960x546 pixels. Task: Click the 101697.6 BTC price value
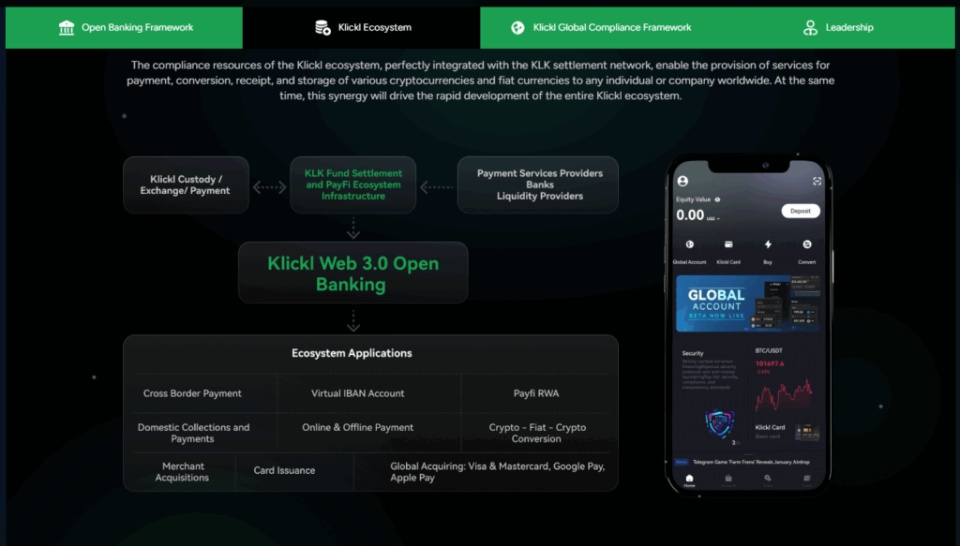point(770,363)
